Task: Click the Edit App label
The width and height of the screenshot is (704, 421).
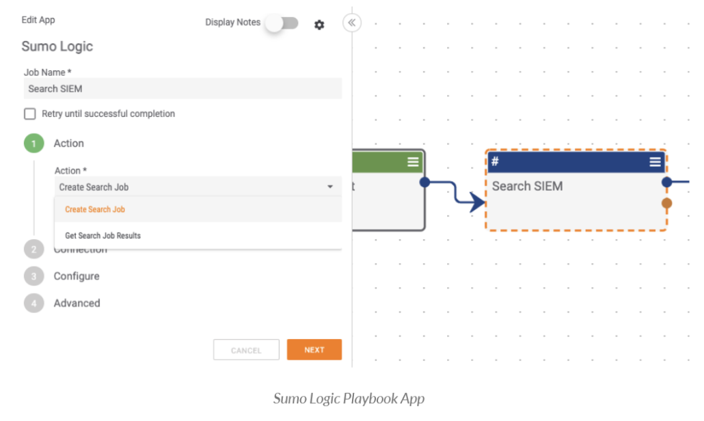Action: tap(38, 20)
